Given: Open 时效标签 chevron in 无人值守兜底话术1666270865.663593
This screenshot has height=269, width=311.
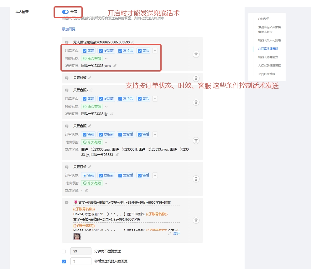Looking at the screenshot, I should [x=106, y=58].
